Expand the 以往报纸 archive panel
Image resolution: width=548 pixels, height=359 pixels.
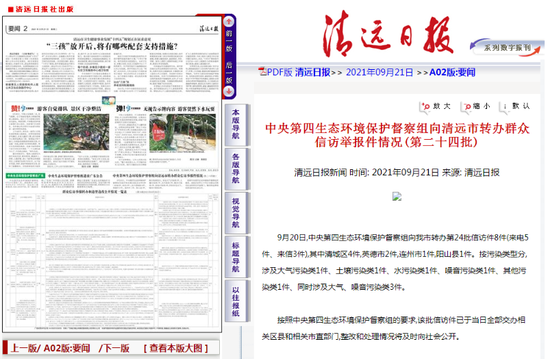[x=236, y=300]
